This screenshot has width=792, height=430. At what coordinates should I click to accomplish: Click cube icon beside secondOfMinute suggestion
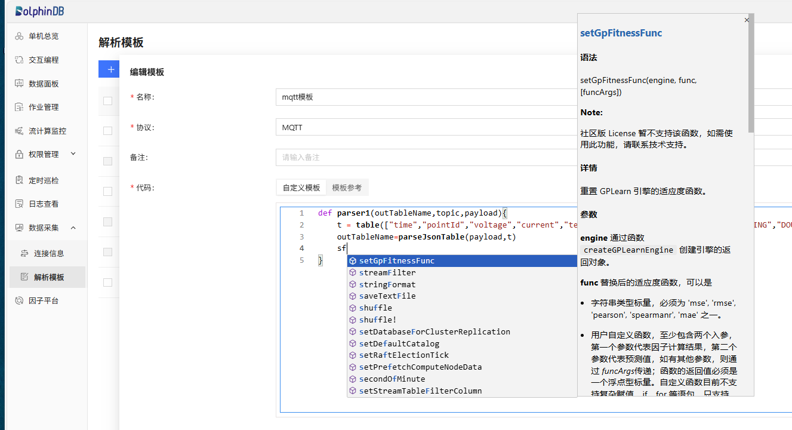[x=353, y=379]
